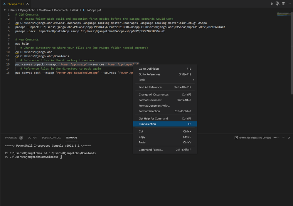Close the terminal panel with the X icon

(289, 138)
